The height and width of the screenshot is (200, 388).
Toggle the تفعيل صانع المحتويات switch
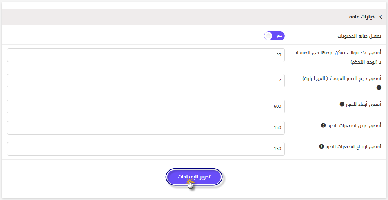[x=274, y=36]
